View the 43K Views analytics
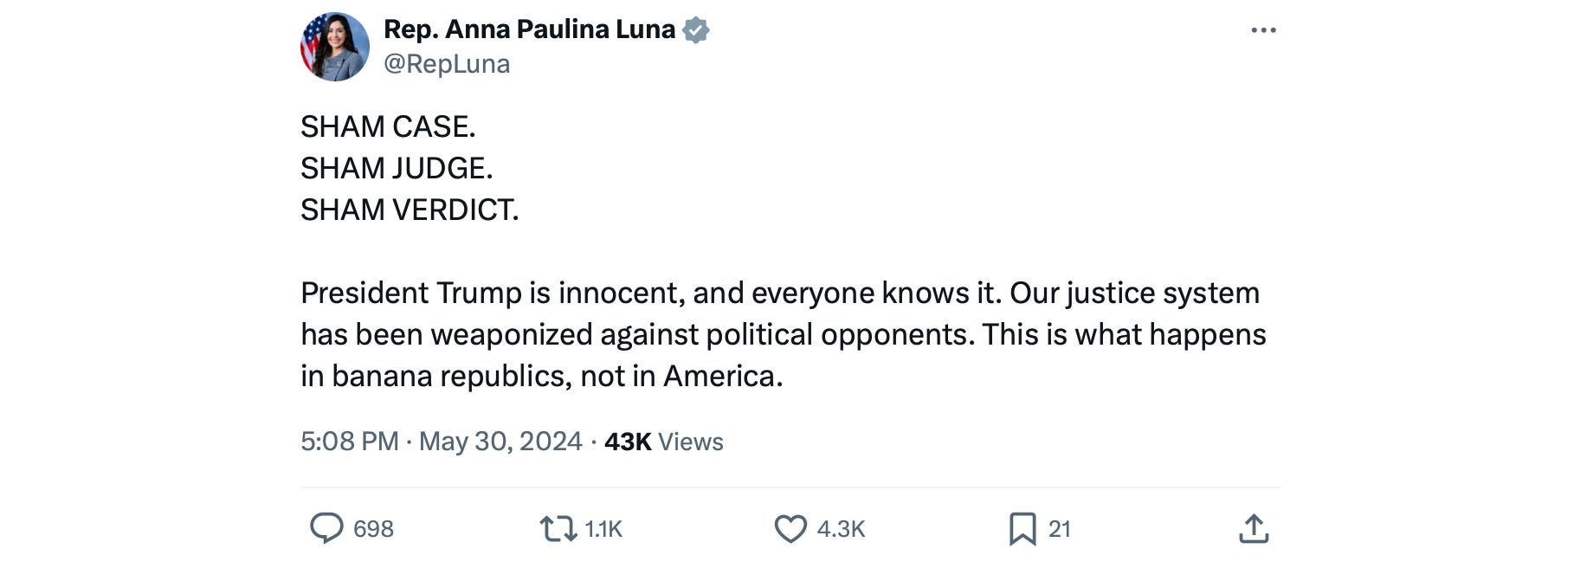 663,442
